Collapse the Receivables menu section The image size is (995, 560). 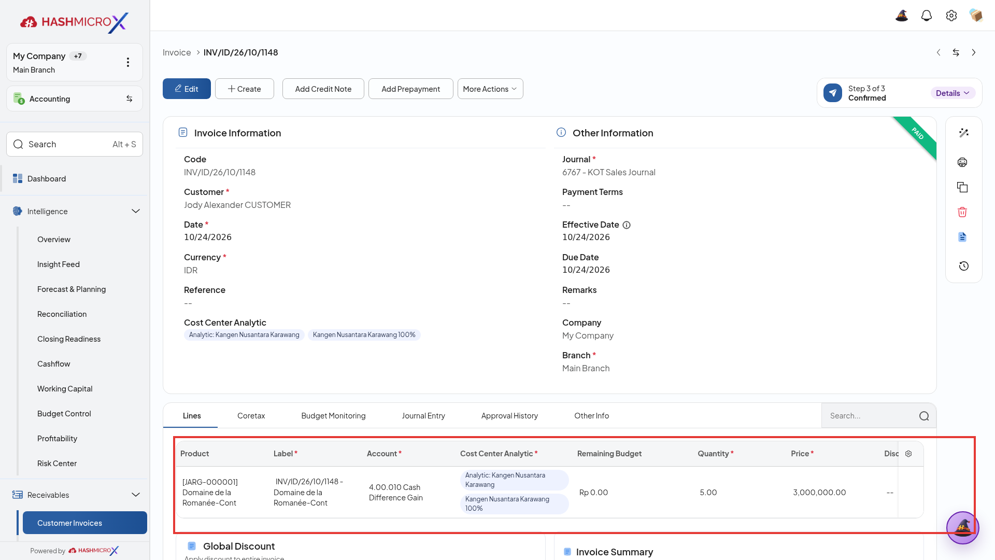tap(136, 495)
